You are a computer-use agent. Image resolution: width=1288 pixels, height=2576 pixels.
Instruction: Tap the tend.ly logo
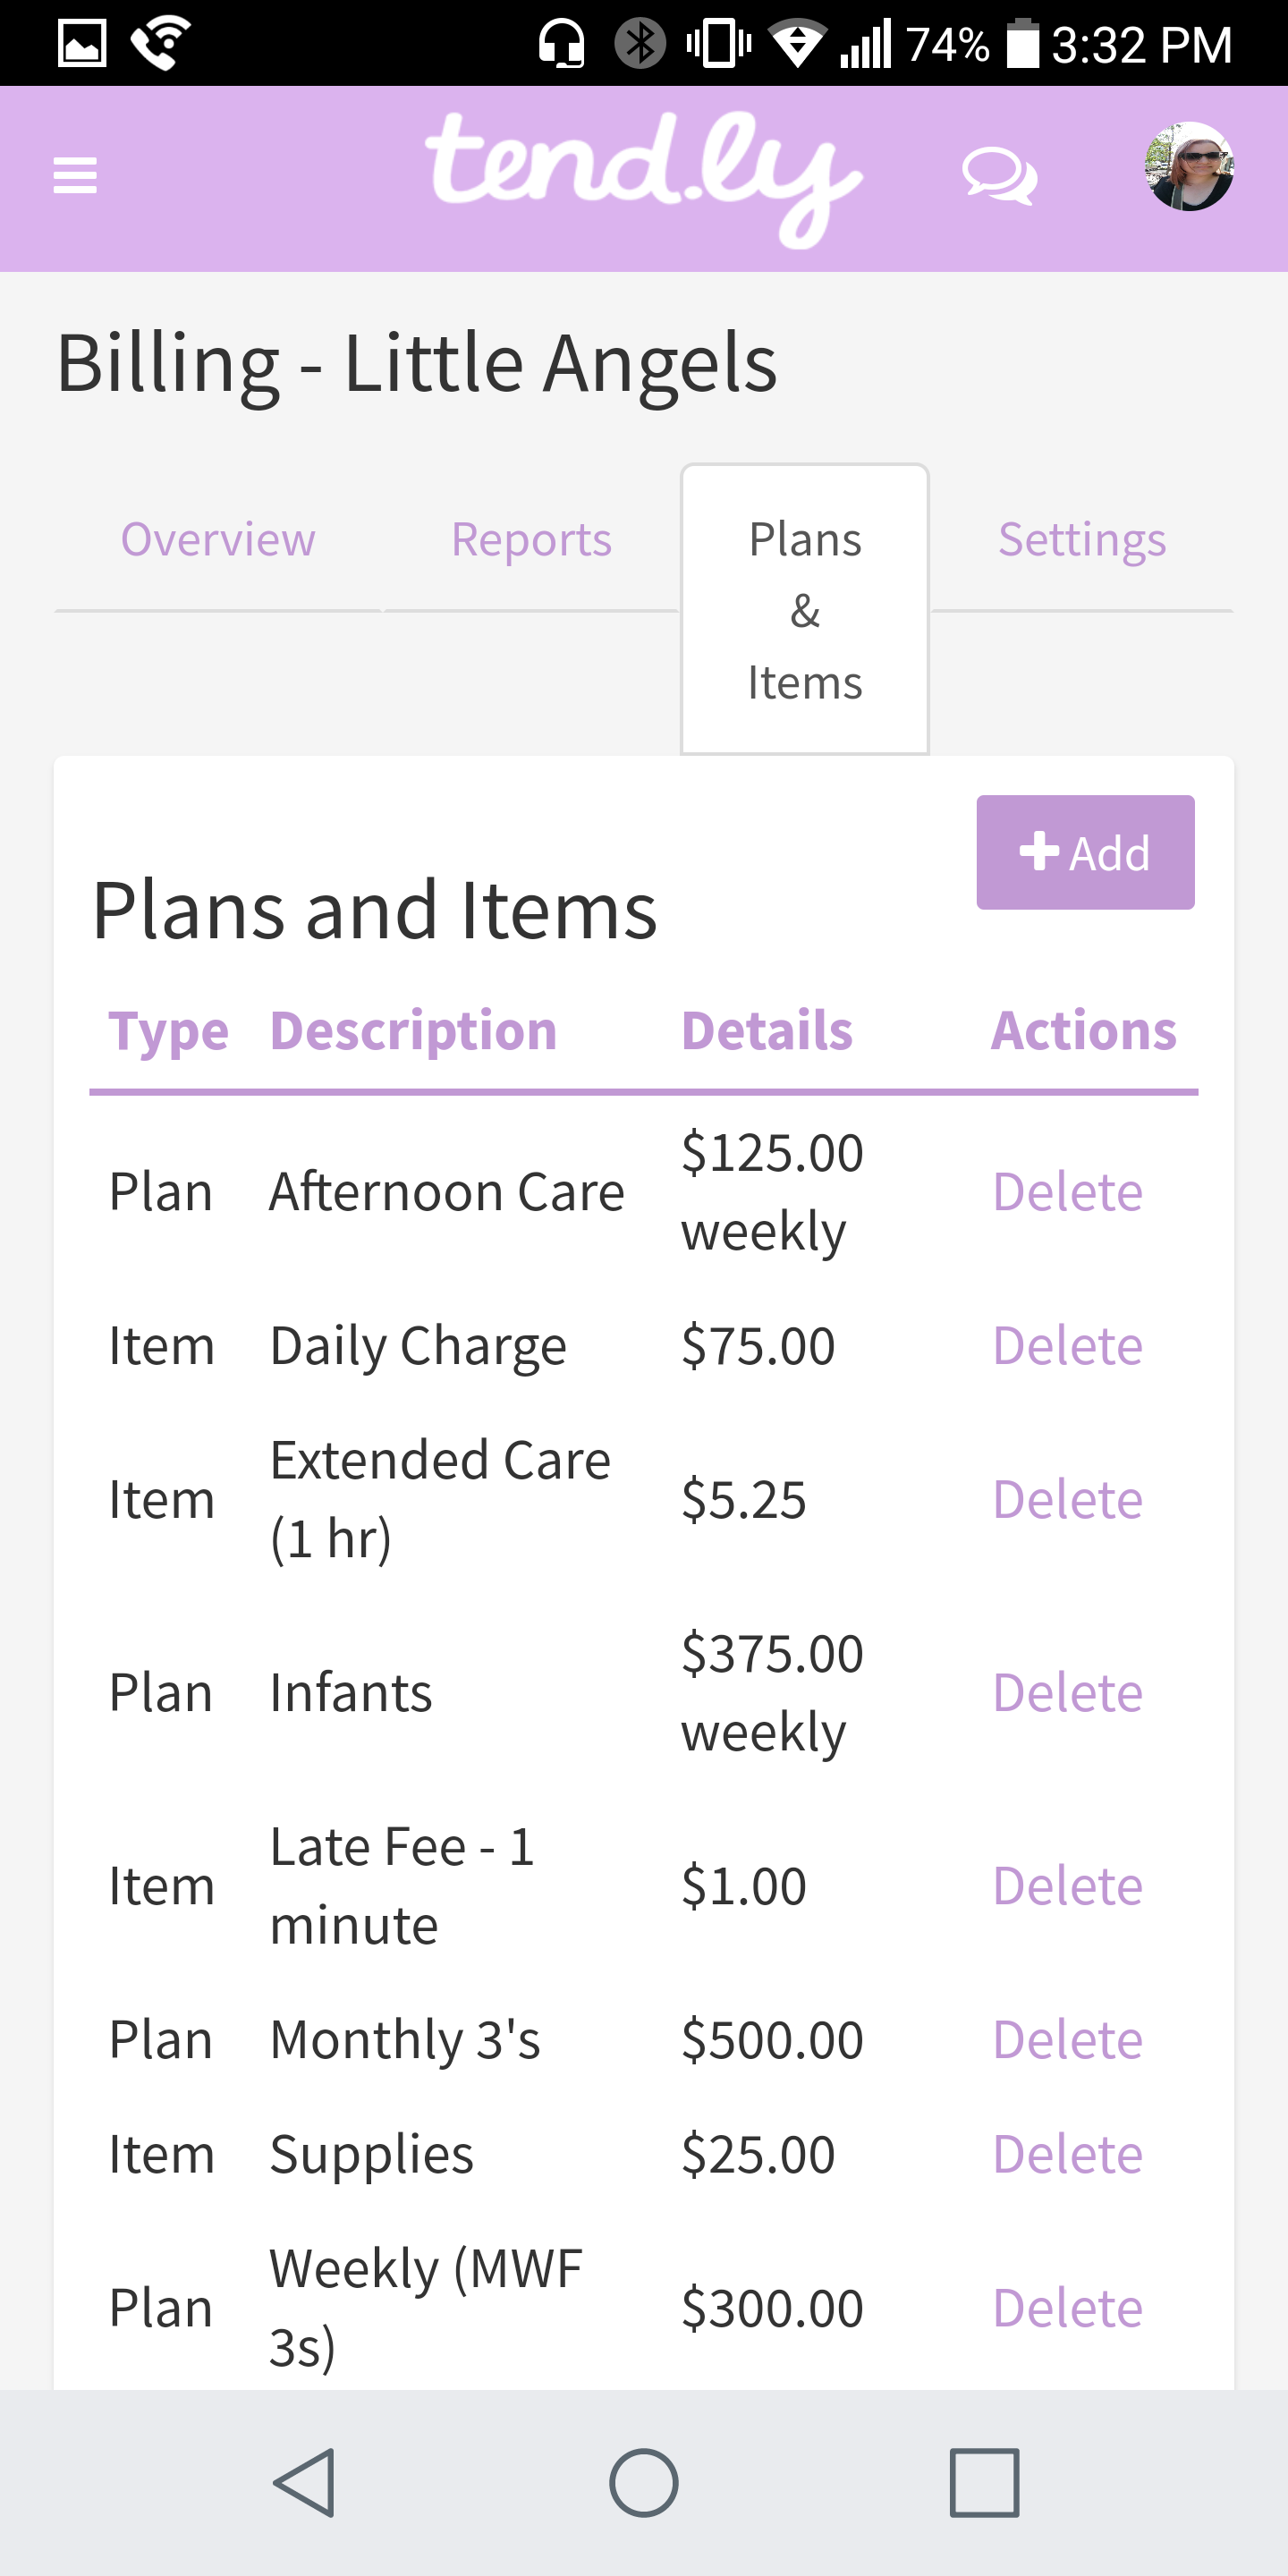(643, 176)
